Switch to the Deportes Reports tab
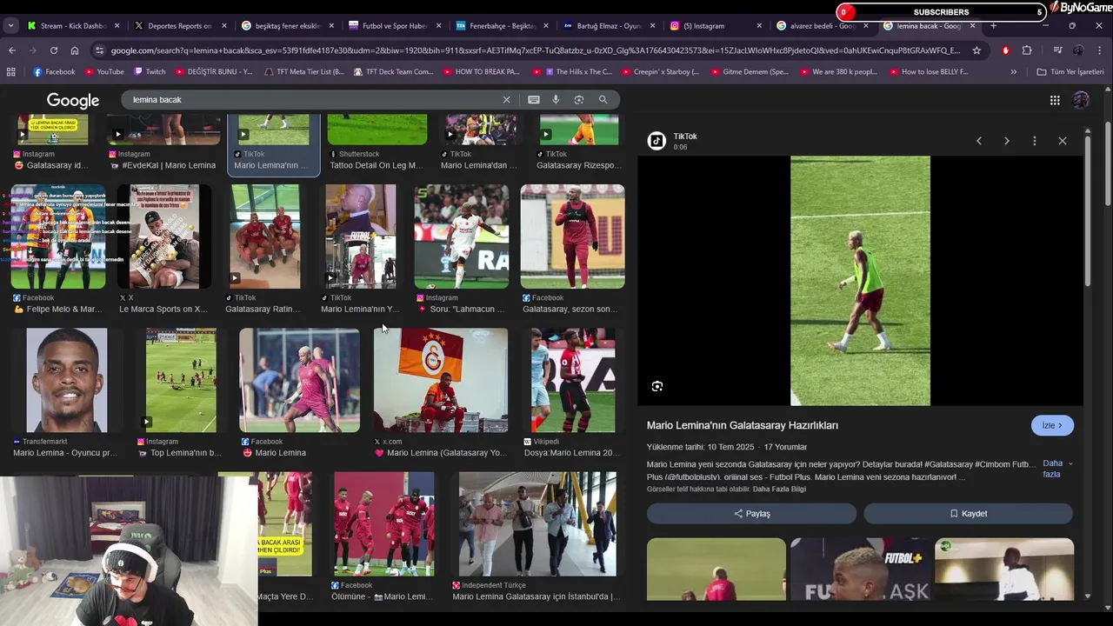Viewport: 1113px width, 626px height. coord(179,26)
